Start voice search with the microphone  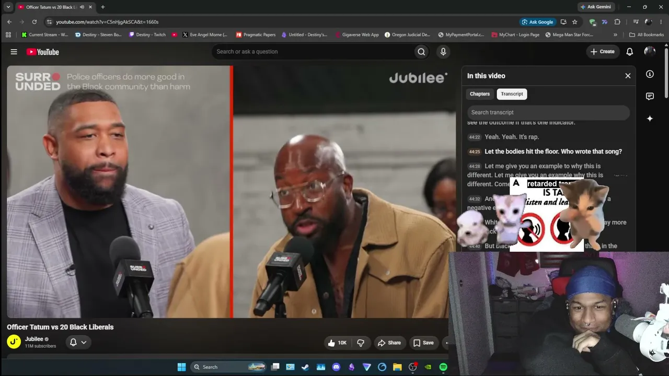tap(443, 52)
